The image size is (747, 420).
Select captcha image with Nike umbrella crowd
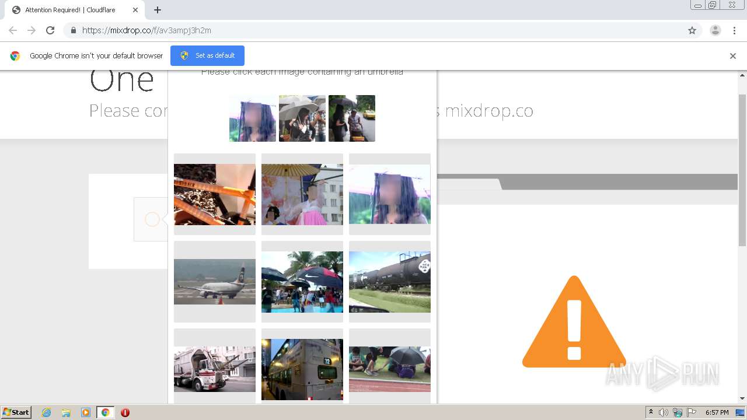[302, 282]
